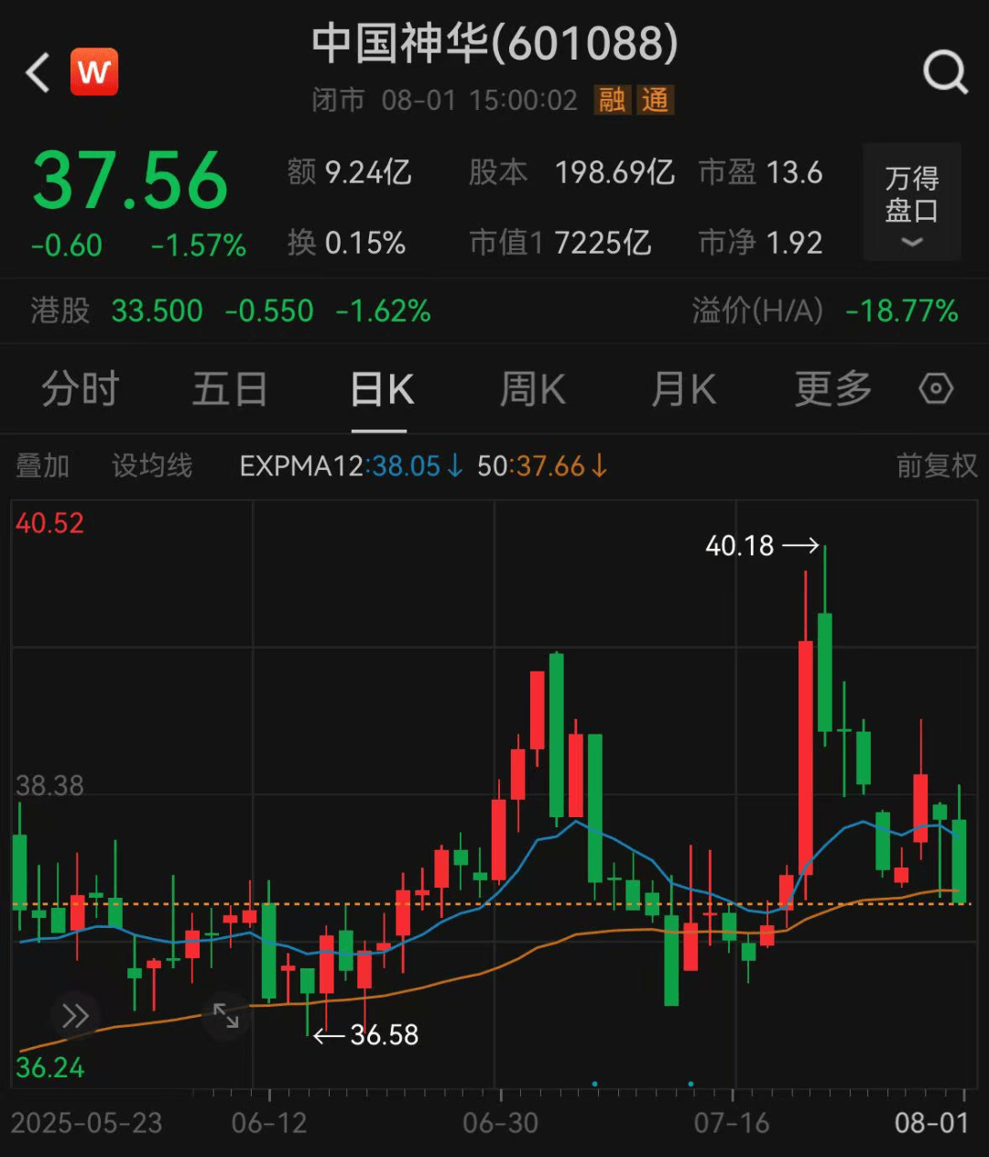This screenshot has width=989, height=1157.
Task: Tap the 市净 1.92 value
Action: [x=760, y=243]
